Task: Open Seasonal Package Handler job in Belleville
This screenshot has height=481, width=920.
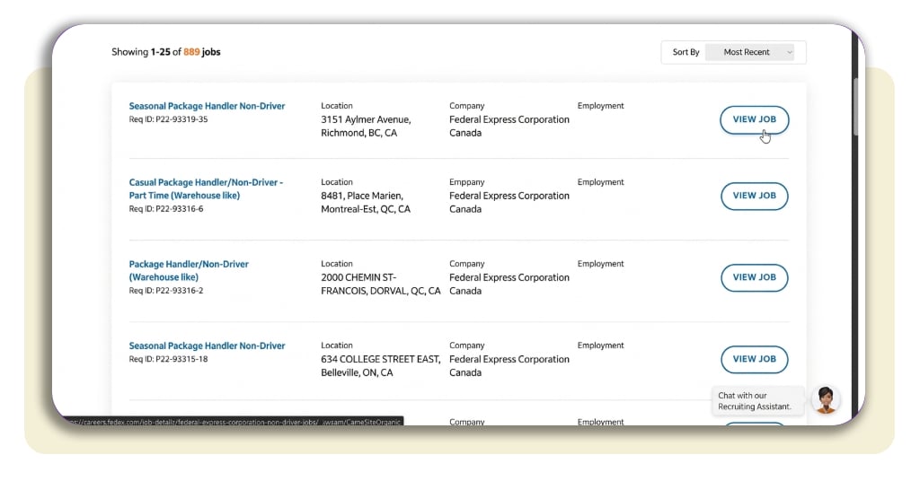Action: point(208,345)
